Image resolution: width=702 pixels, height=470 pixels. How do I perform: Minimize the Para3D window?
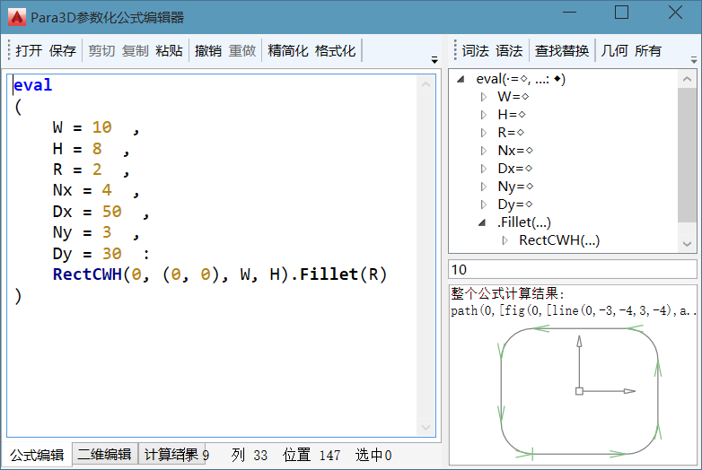click(x=569, y=13)
